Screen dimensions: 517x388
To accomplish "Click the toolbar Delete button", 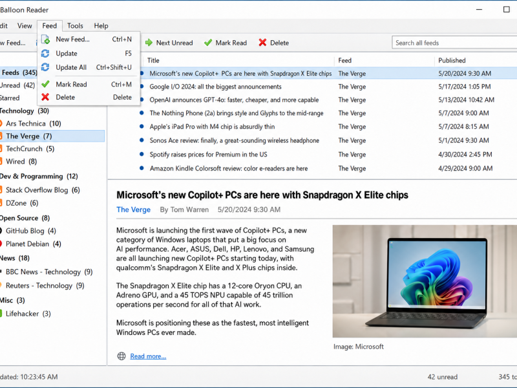I will pyautogui.click(x=274, y=43).
